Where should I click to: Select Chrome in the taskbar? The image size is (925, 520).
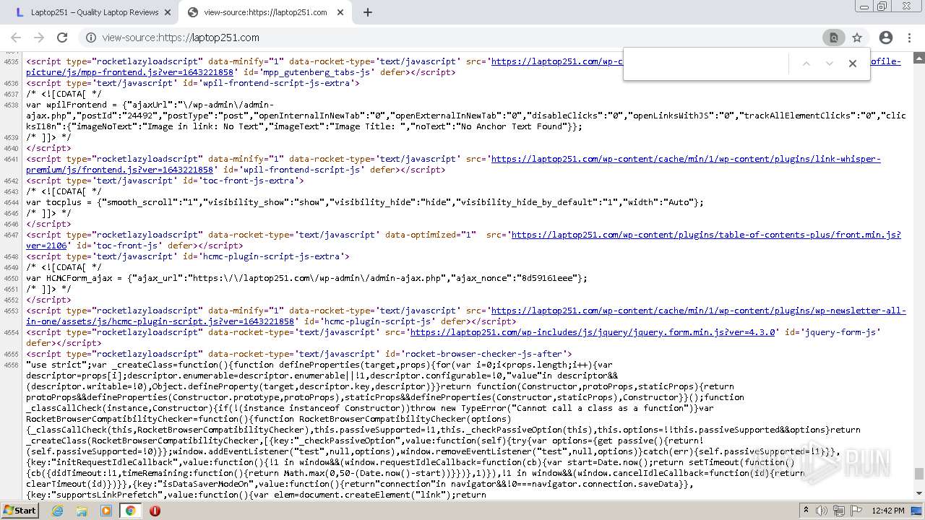coord(131,511)
